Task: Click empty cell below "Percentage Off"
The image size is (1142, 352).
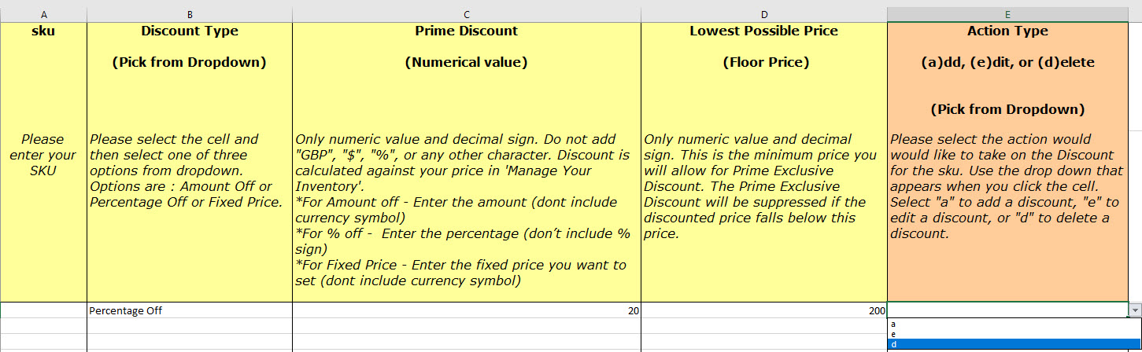Action: [190, 326]
